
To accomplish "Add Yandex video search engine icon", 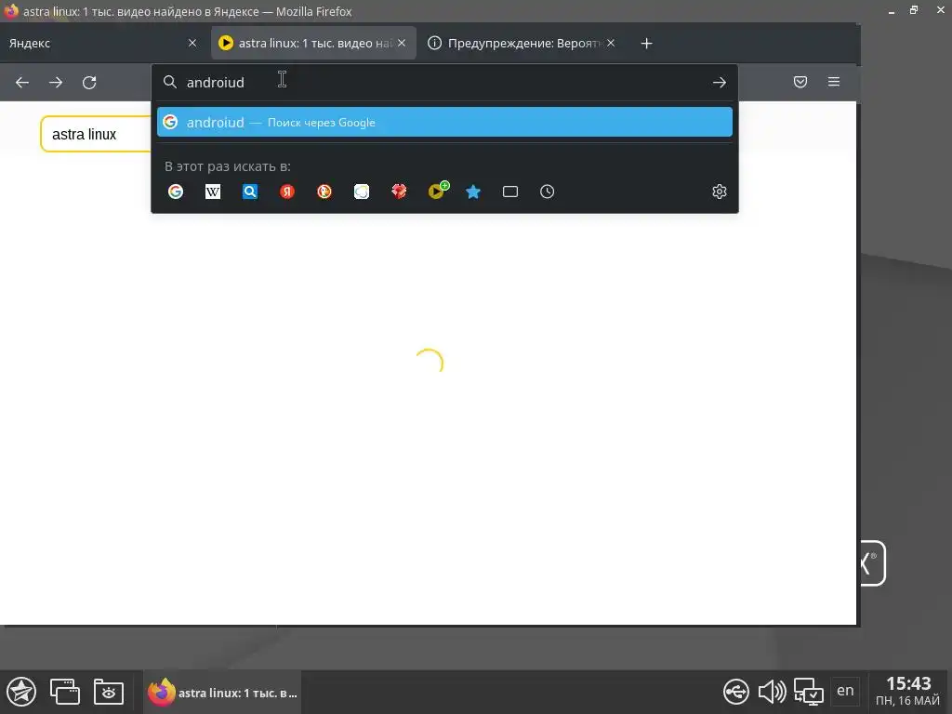I will [x=437, y=191].
